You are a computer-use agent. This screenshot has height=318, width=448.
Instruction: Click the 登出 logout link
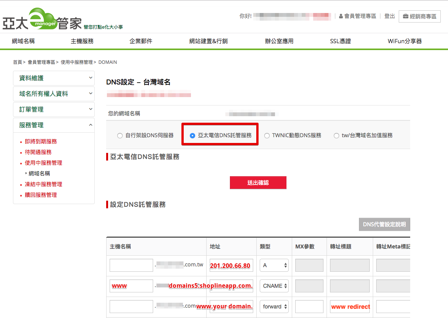[390, 16]
